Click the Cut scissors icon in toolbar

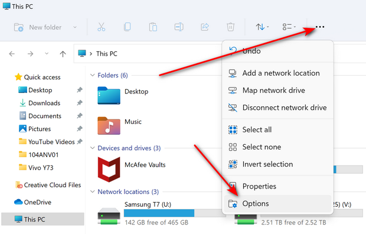click(x=102, y=27)
